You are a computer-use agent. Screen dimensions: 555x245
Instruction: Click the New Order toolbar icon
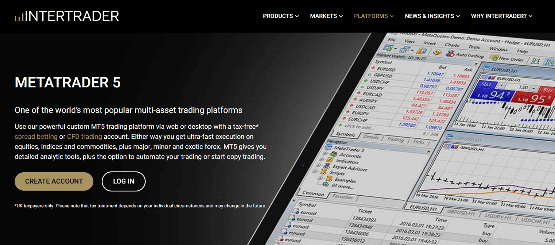[494, 58]
